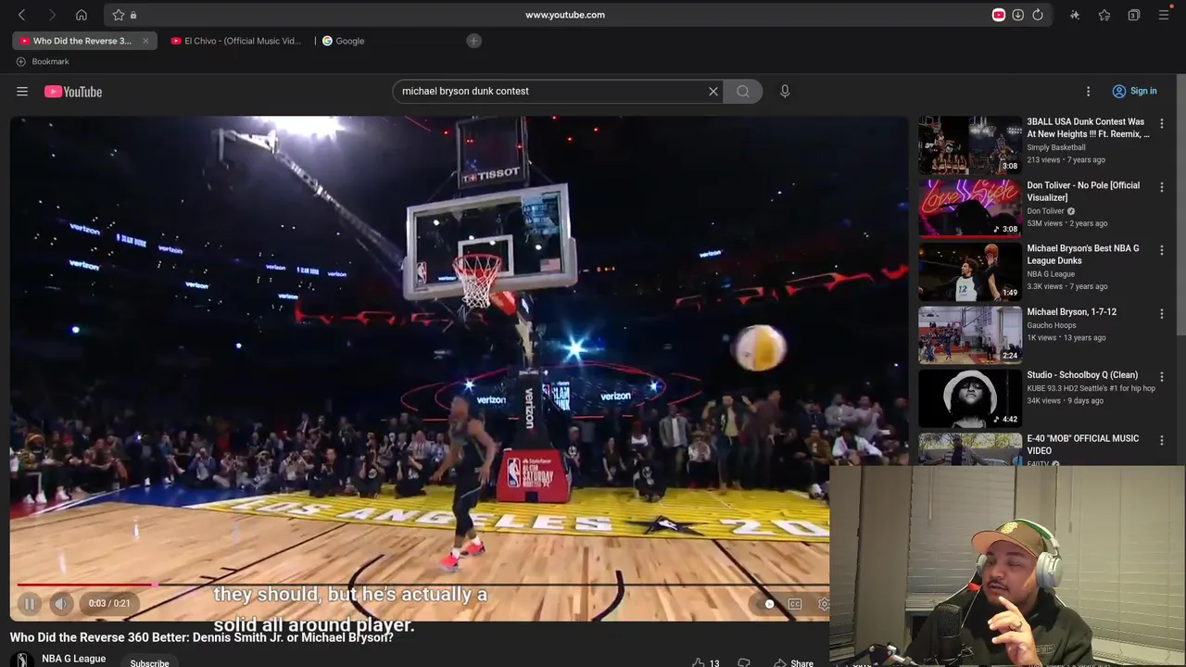Open the tab overview icon
1186x667 pixels.
click(1134, 15)
